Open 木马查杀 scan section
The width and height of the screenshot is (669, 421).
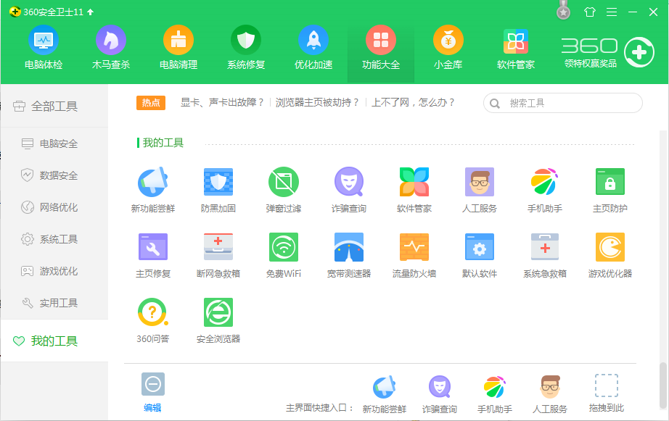coord(110,47)
